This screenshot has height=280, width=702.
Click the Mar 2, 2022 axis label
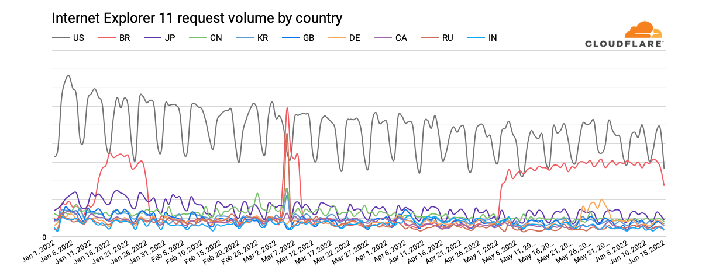click(x=260, y=251)
